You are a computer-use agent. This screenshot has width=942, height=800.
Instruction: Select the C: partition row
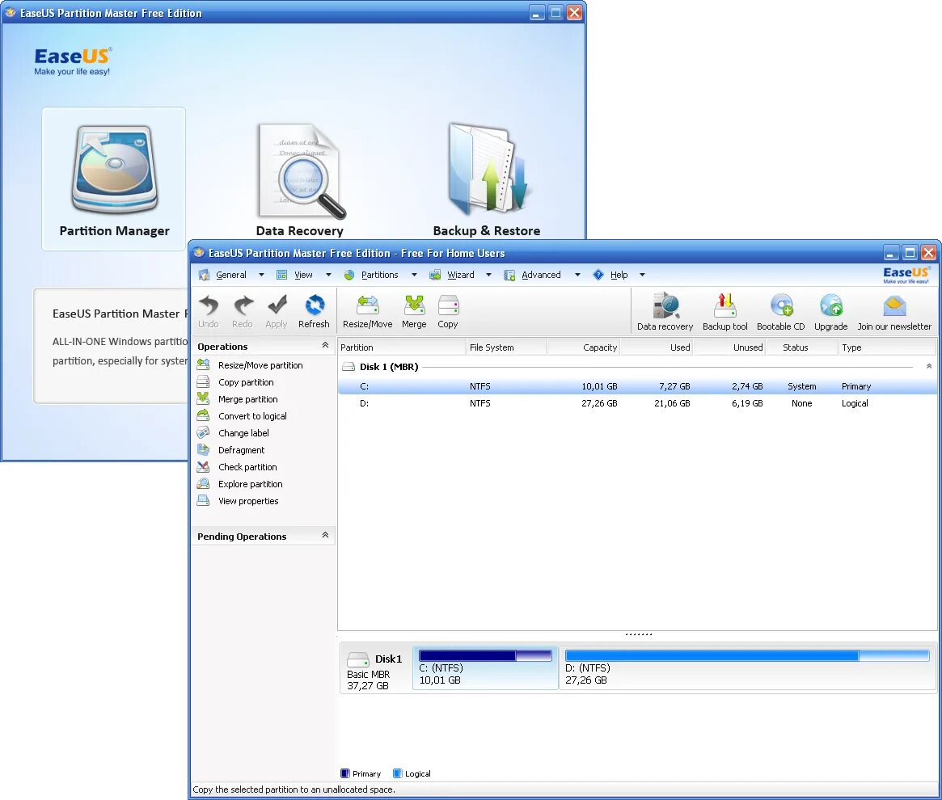637,386
